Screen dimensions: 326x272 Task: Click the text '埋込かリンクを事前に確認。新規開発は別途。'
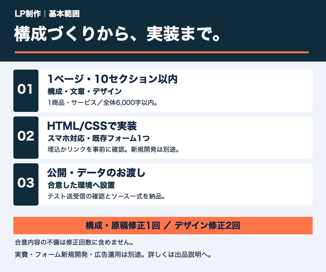click(x=114, y=149)
